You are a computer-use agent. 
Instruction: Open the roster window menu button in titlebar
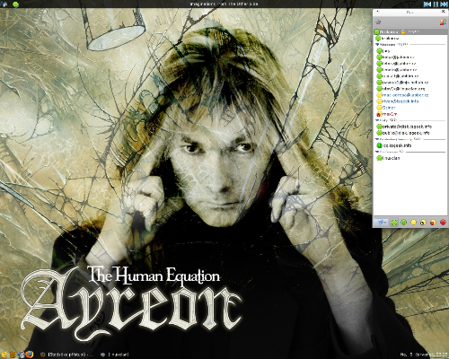coord(378,12)
